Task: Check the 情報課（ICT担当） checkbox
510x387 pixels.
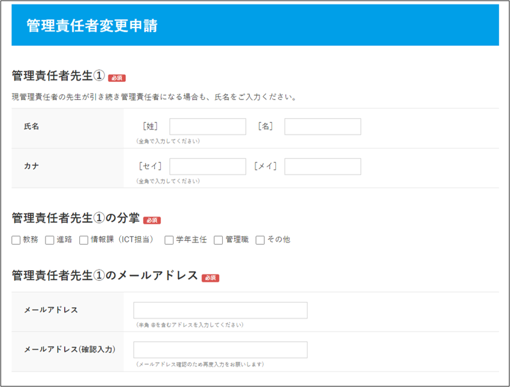Action: coord(84,240)
